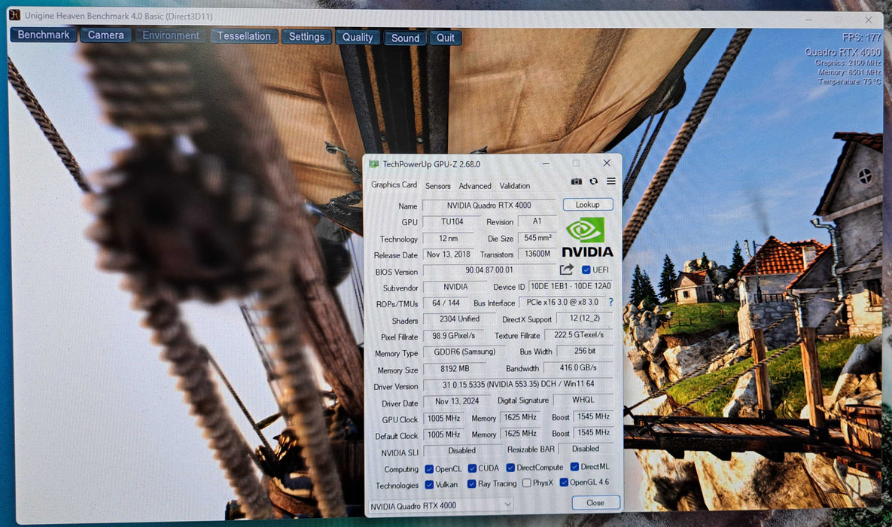Switch to the Sensors tab

(438, 186)
